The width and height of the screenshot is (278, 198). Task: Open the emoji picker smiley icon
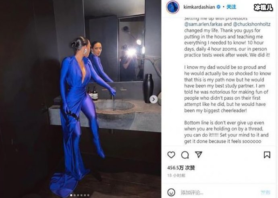pos(171,192)
